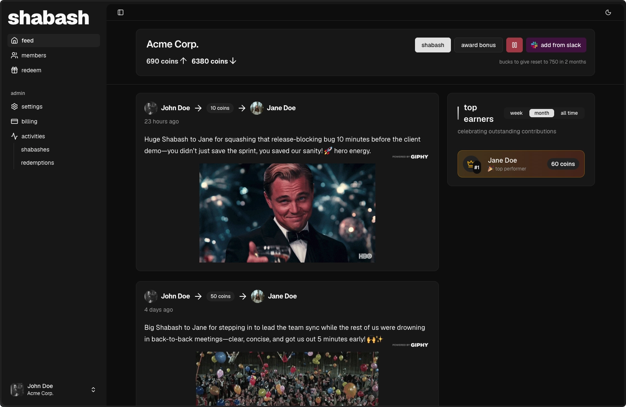Click the 10 coins badge
The width and height of the screenshot is (626, 407).
(220, 108)
